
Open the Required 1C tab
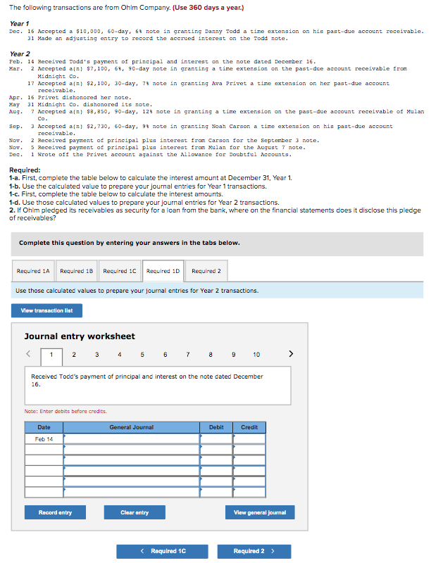pyautogui.click(x=120, y=271)
